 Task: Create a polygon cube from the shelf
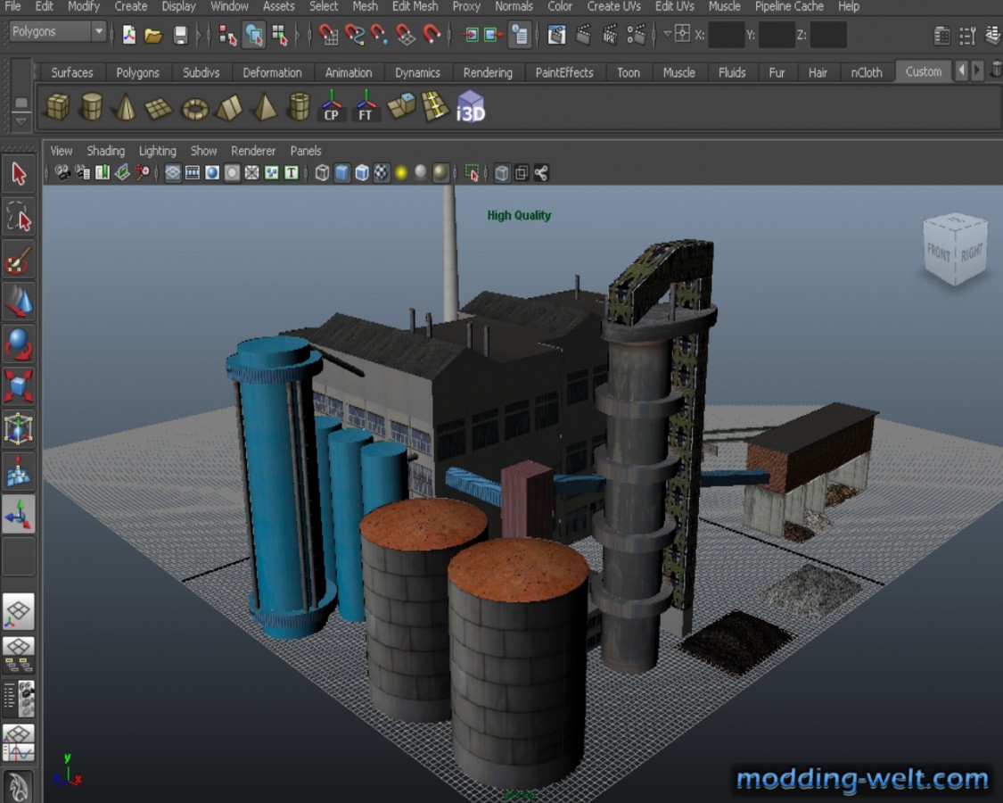58,106
